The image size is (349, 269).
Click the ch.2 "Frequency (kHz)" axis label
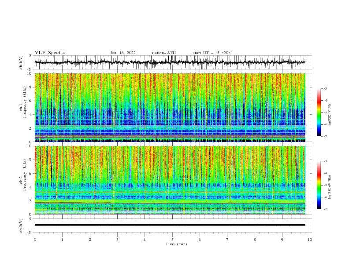coord(24,175)
